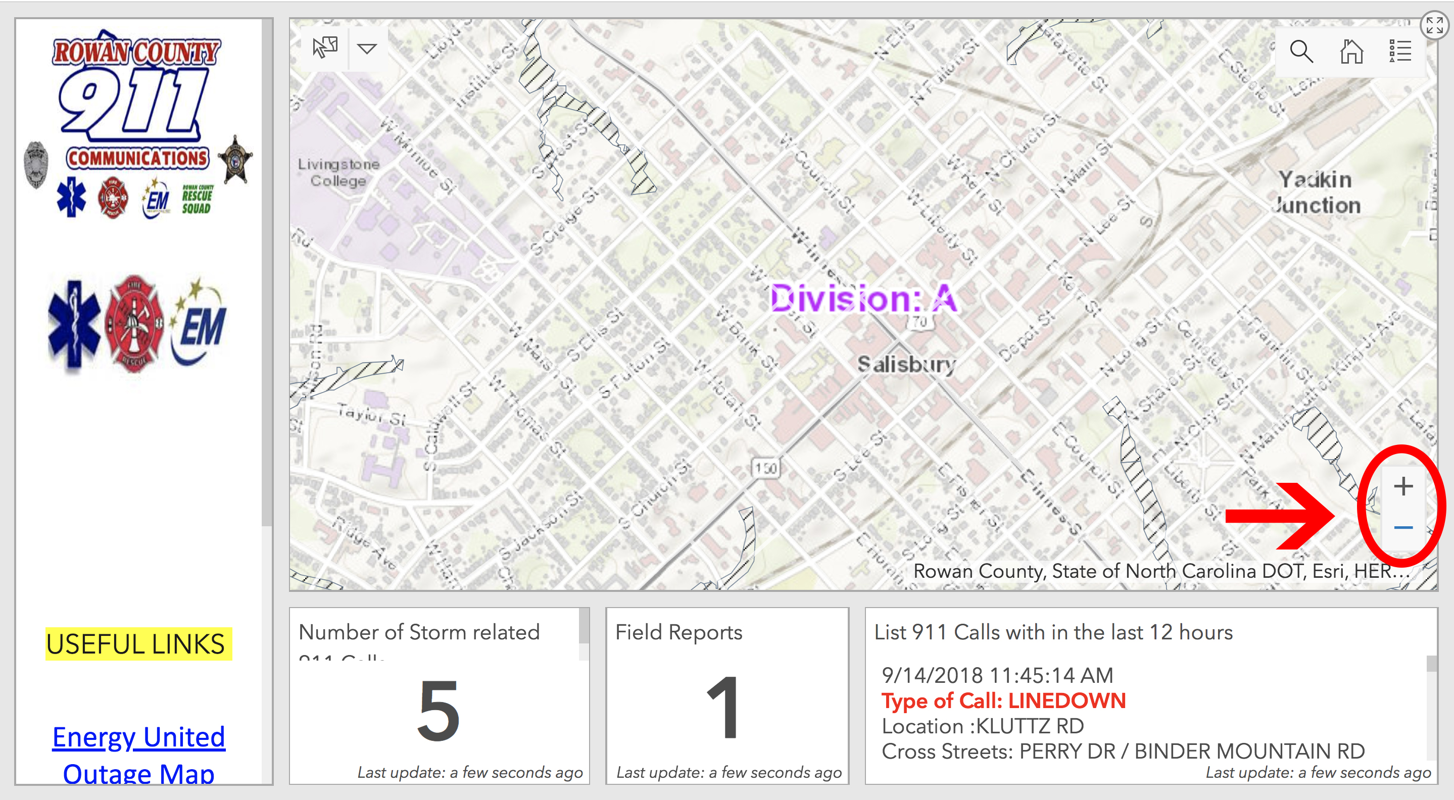Click the storm related calls count 5
The width and height of the screenshot is (1454, 800).
[439, 710]
